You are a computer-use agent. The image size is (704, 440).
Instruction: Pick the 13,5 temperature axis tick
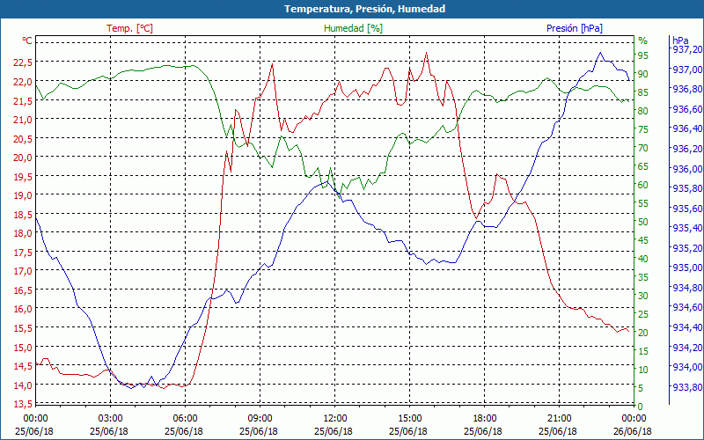23,404
